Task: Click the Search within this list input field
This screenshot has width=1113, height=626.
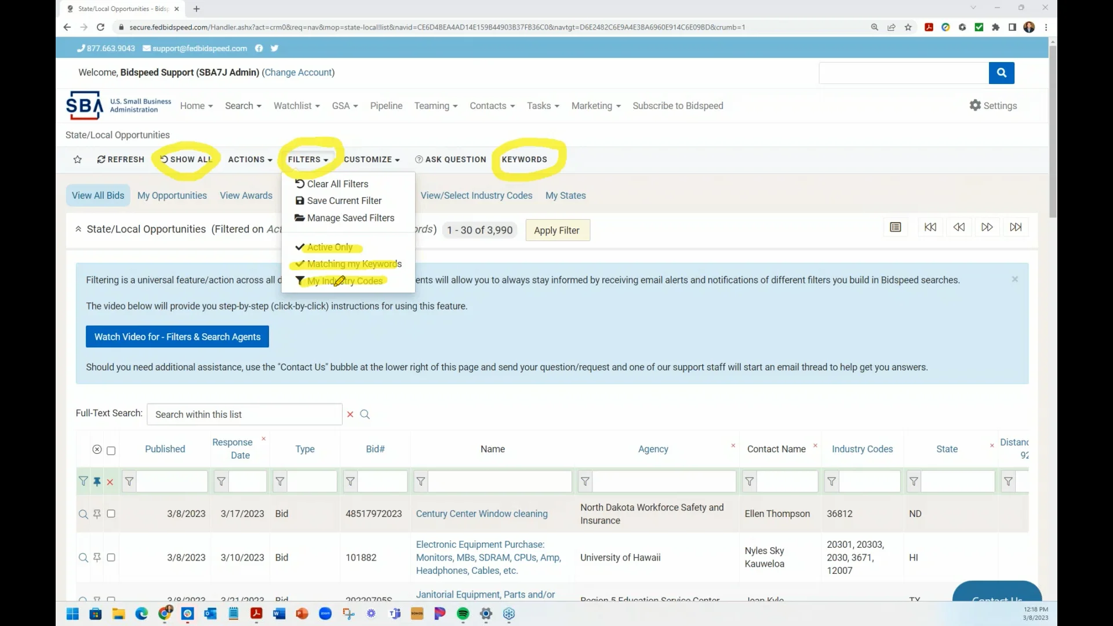Action: pyautogui.click(x=243, y=414)
